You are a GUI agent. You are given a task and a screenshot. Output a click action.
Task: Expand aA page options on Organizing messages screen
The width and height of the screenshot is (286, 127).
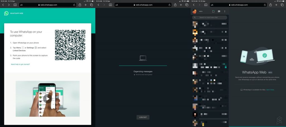(116, 5)
